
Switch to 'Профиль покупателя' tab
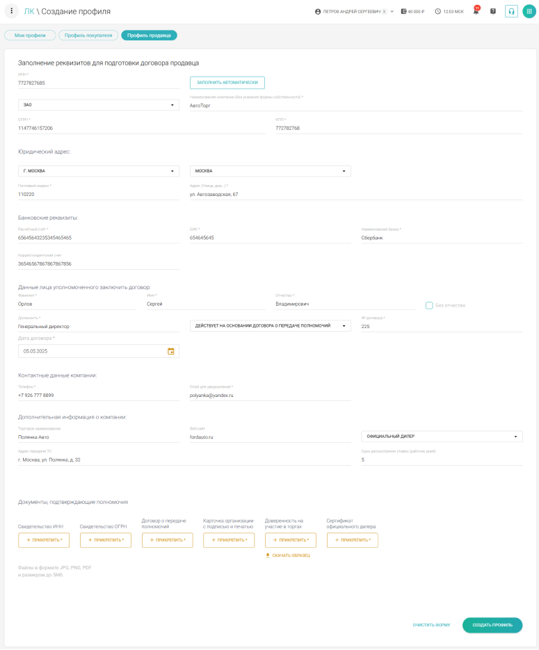pos(88,35)
